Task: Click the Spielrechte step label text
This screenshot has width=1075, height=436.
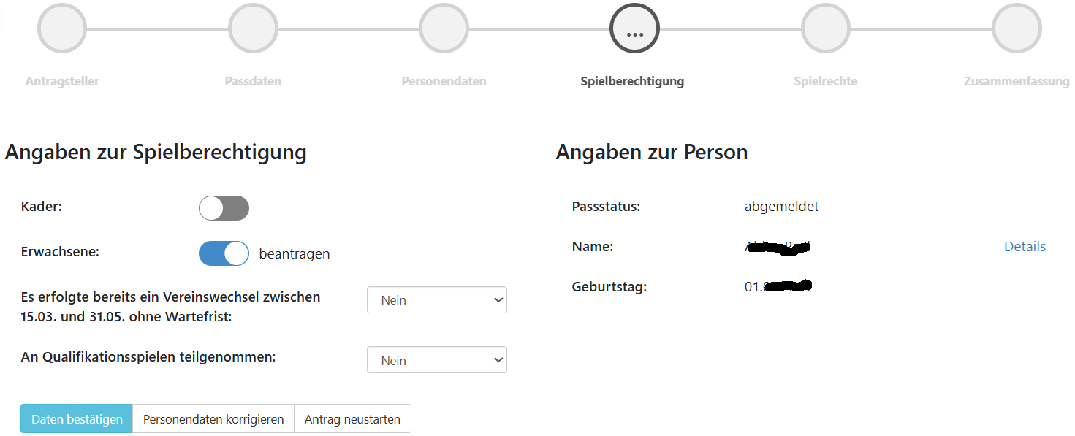Action: pyautogui.click(x=826, y=81)
